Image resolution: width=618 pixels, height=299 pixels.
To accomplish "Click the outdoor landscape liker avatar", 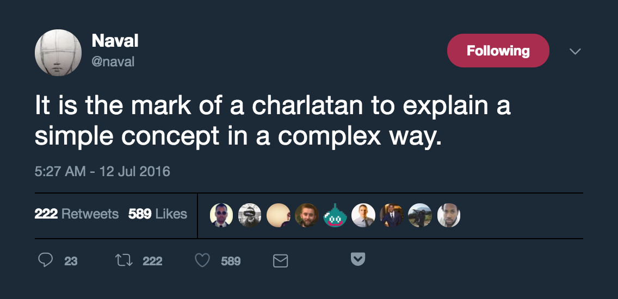I will click(x=420, y=215).
